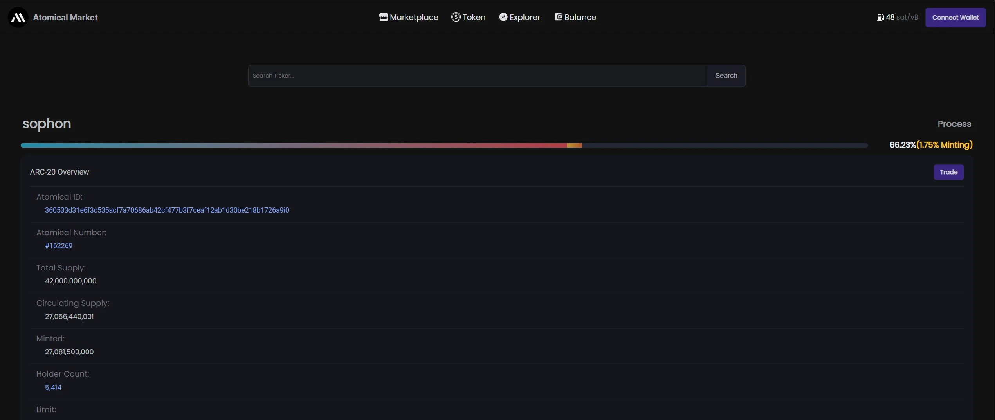Click the Explorer compass icon
The height and width of the screenshot is (420, 995).
pyautogui.click(x=503, y=17)
